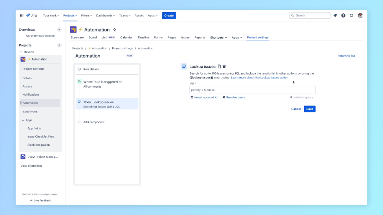
Task: Duplicate the Lookup issues component
Action: pos(219,66)
